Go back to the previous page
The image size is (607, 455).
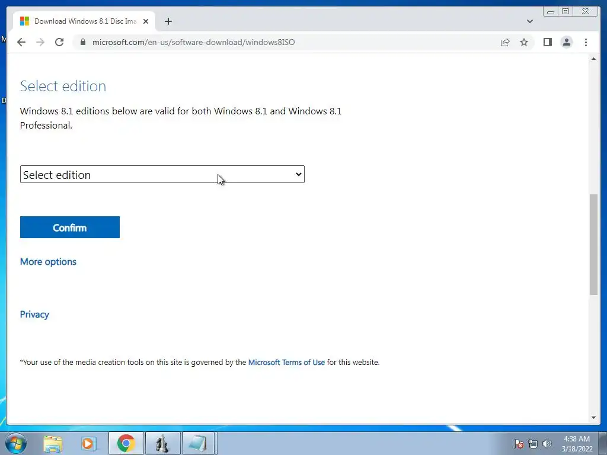pyautogui.click(x=21, y=42)
